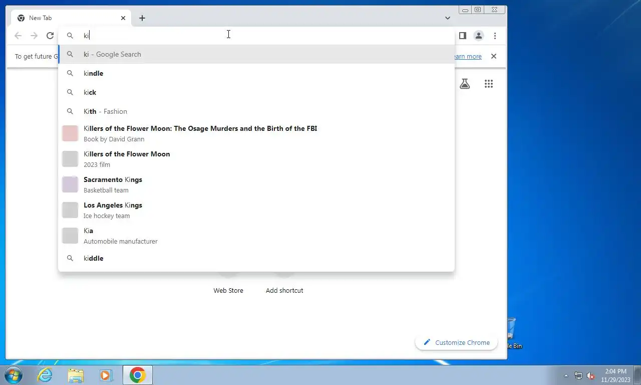Image resolution: width=641 pixels, height=385 pixels.
Task: Choose the Sacramento Kings suggestion
Action: click(256, 184)
